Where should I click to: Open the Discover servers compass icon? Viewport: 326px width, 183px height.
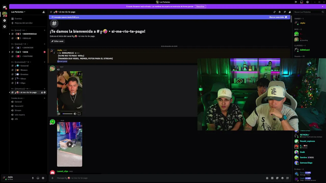point(5,26)
